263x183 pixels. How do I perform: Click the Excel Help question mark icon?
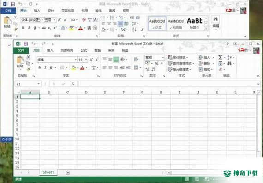click(x=228, y=44)
